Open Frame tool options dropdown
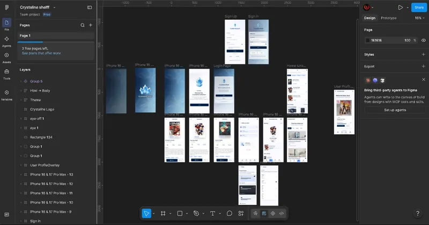 [170, 214]
